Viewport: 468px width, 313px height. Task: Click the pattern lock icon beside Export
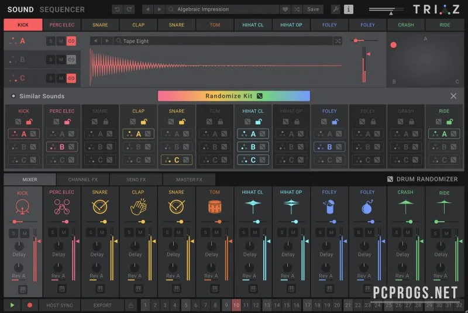coord(130,305)
